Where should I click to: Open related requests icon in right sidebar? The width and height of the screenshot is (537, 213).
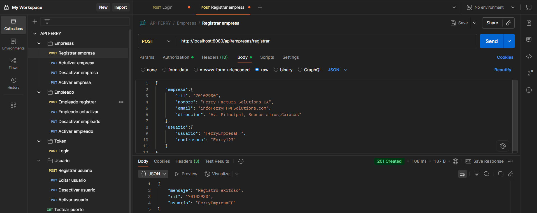coord(529,73)
